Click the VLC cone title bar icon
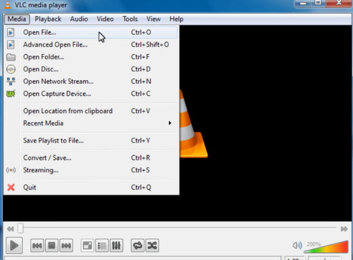The width and height of the screenshot is (353, 260). click(x=8, y=5)
